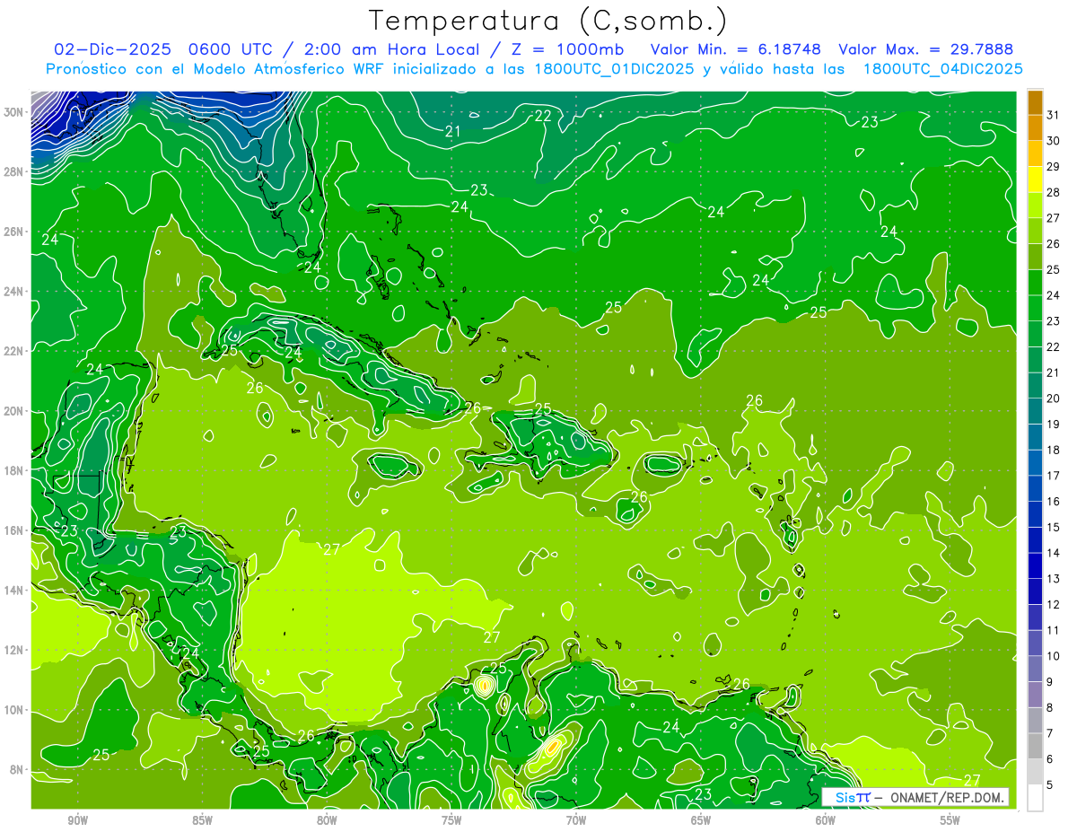Click the '70W' longitude axis label
The width and height of the screenshot is (1077, 832).
coord(576,820)
